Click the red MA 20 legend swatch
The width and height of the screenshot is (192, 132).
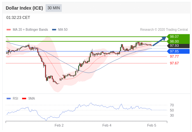pyautogui.click(x=9, y=30)
